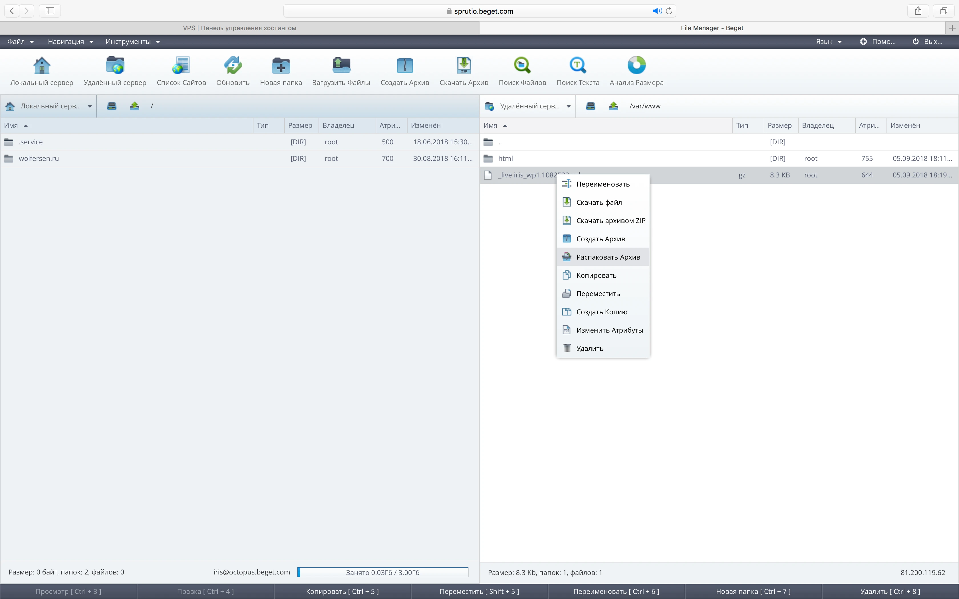Switch to the VPS Панель управления tab
The image size is (959, 599).
[239, 28]
